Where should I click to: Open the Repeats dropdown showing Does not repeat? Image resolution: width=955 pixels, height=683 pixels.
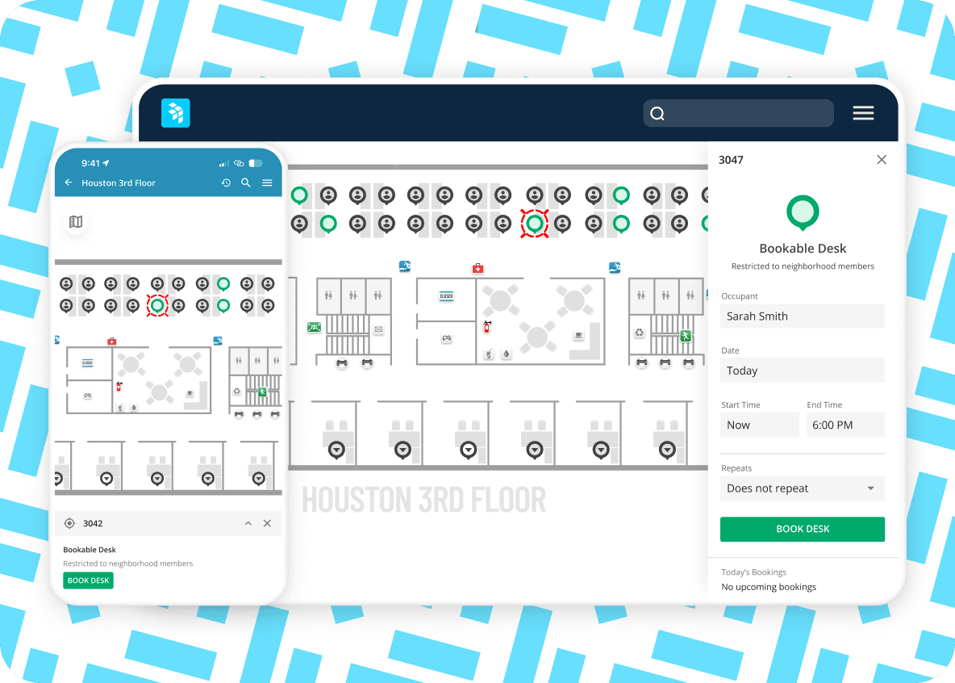pos(802,488)
